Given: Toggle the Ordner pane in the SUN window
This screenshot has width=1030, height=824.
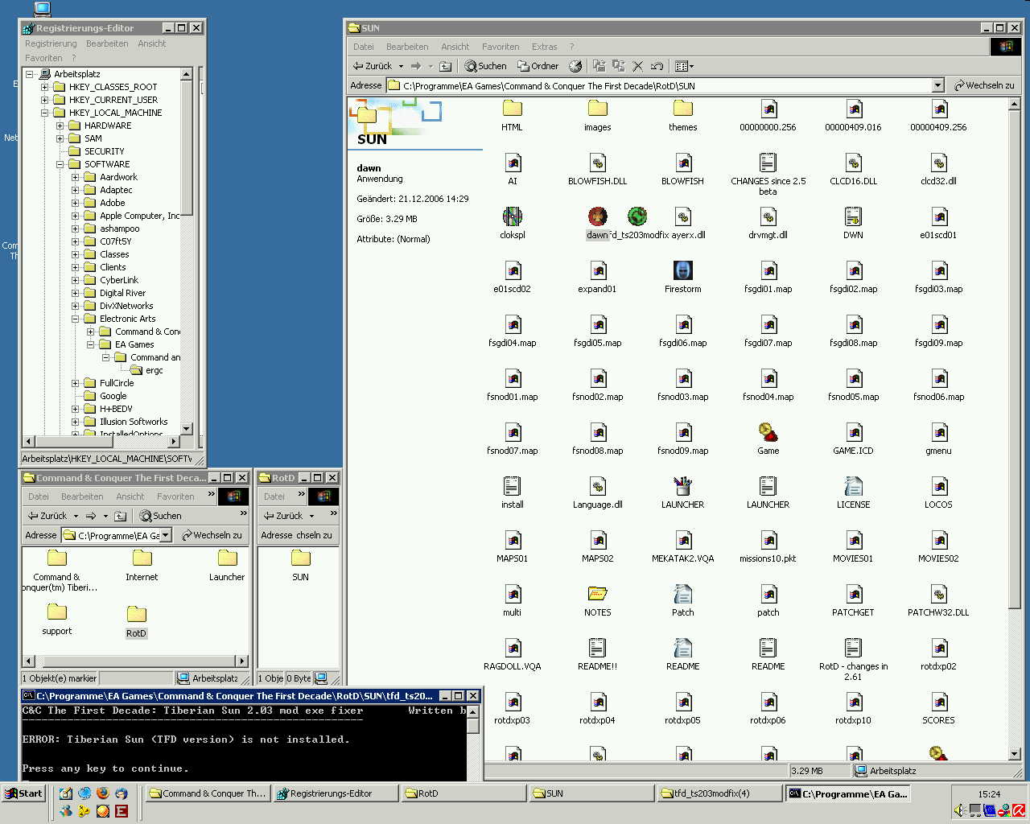Looking at the screenshot, I should pos(538,66).
